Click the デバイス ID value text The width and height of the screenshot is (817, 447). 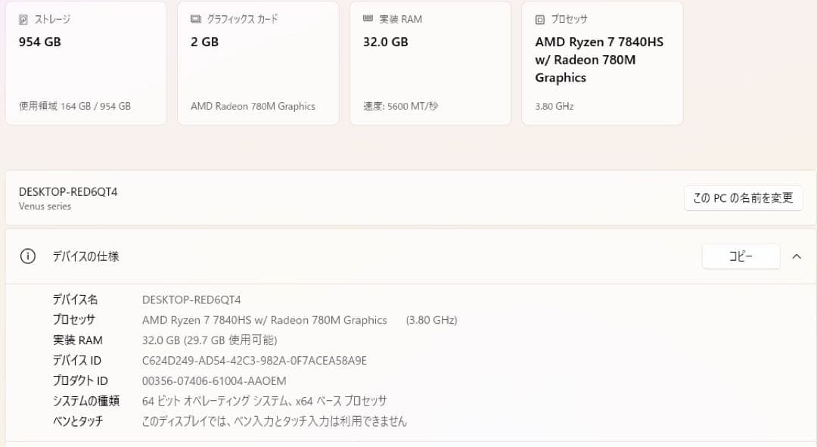coord(254,360)
